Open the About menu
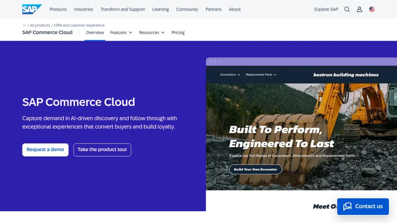This screenshot has width=397, height=223. tap(235, 9)
